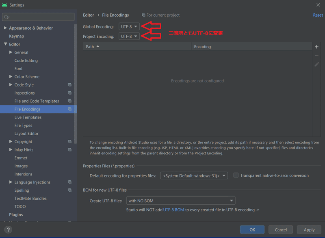
Task: Click project-level icon beside File Encodings
Action: pyautogui.click(x=70, y=109)
